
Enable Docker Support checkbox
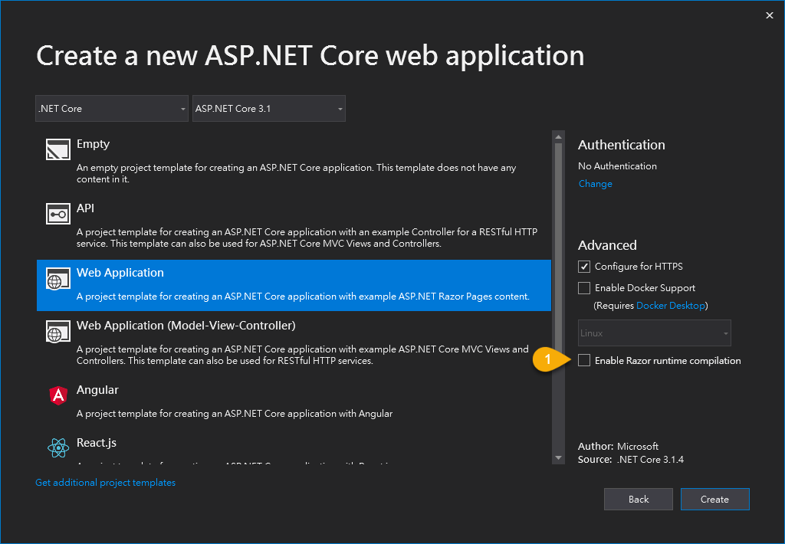click(x=584, y=288)
